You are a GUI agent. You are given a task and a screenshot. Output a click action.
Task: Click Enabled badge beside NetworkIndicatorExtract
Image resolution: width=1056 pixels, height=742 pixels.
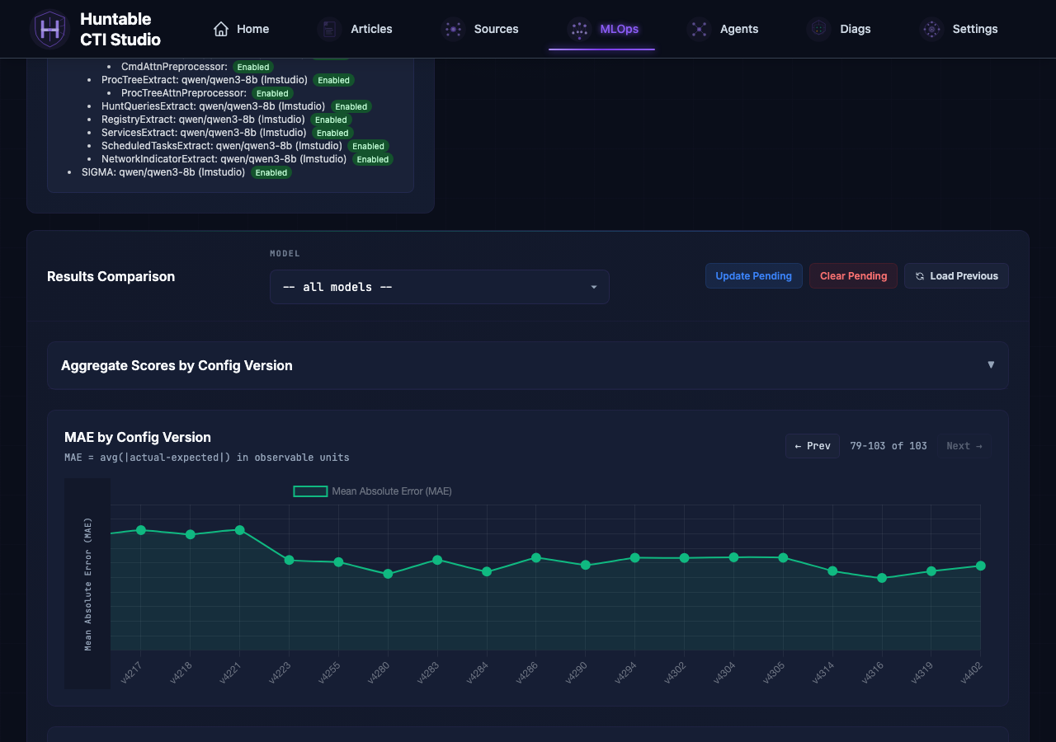(x=373, y=159)
